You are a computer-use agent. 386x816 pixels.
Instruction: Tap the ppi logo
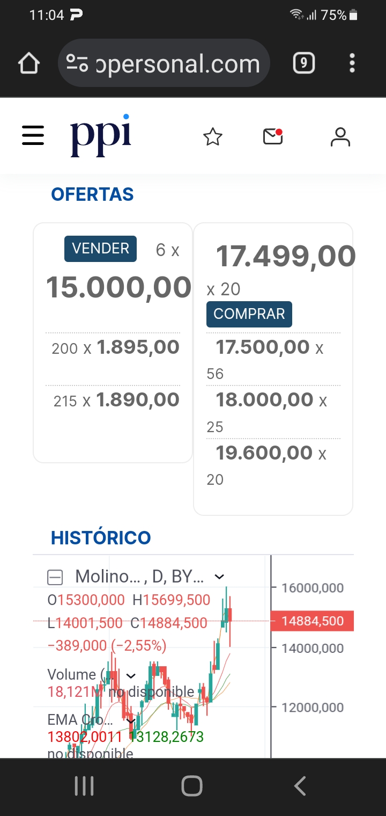pos(100,135)
